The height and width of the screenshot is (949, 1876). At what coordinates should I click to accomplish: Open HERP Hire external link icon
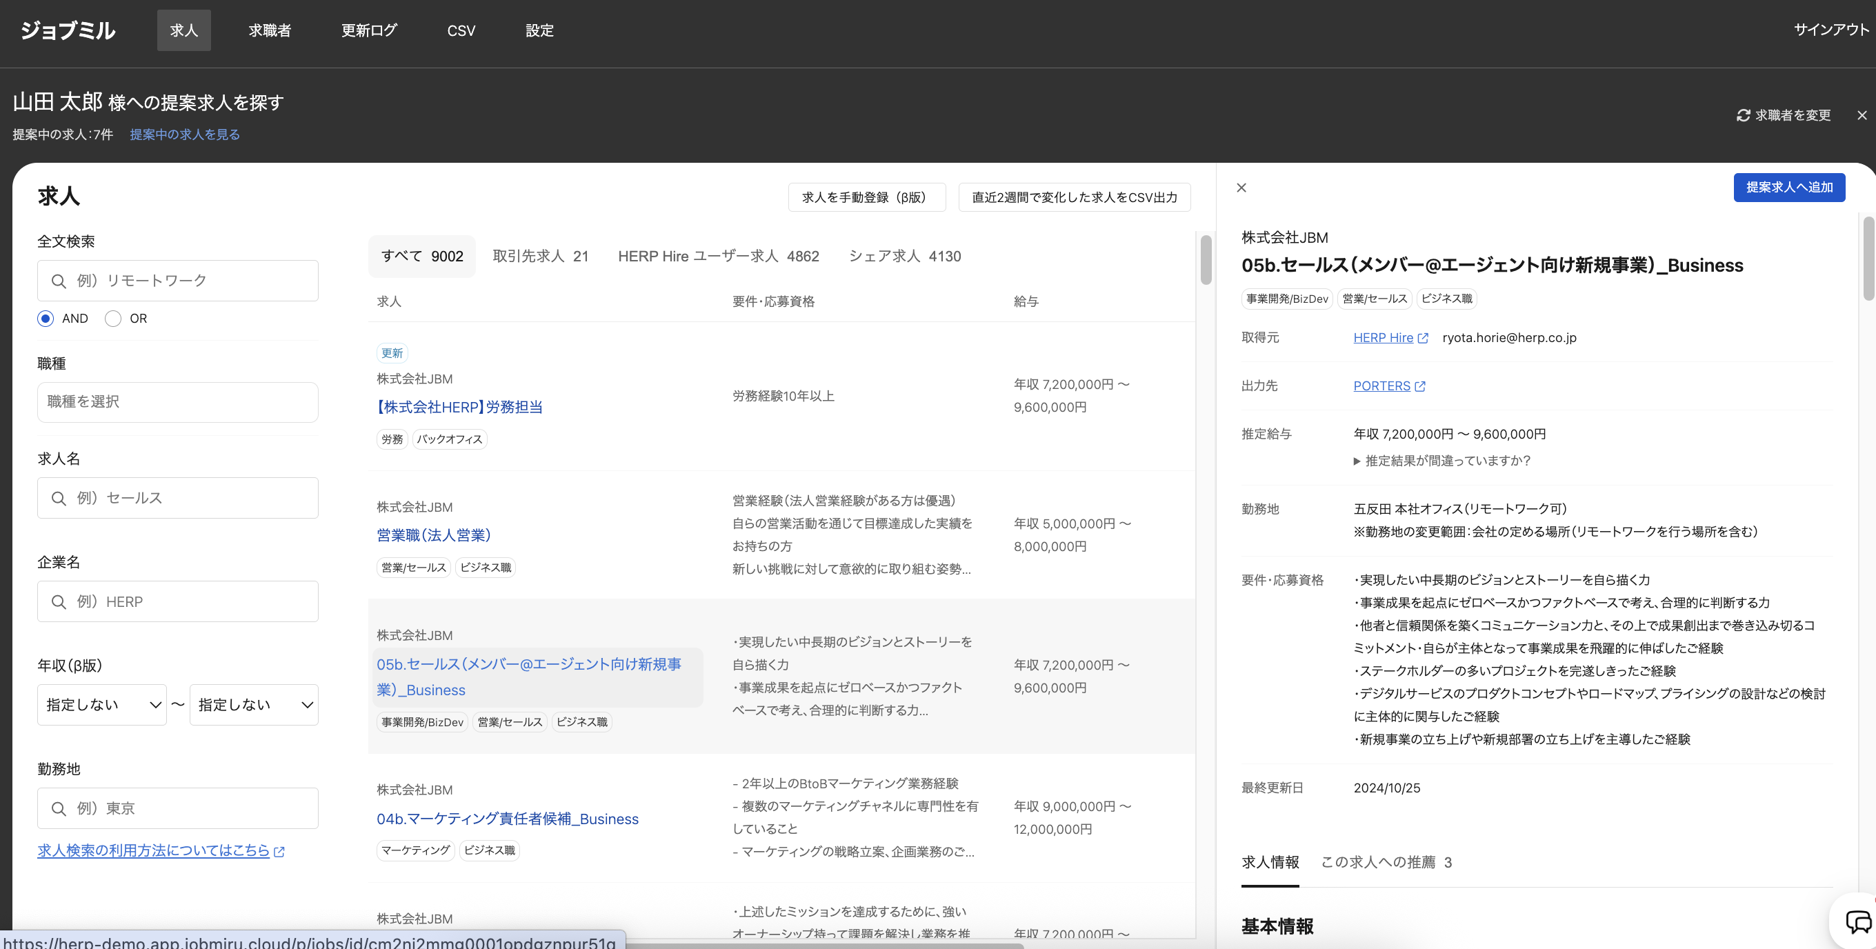click(x=1422, y=338)
